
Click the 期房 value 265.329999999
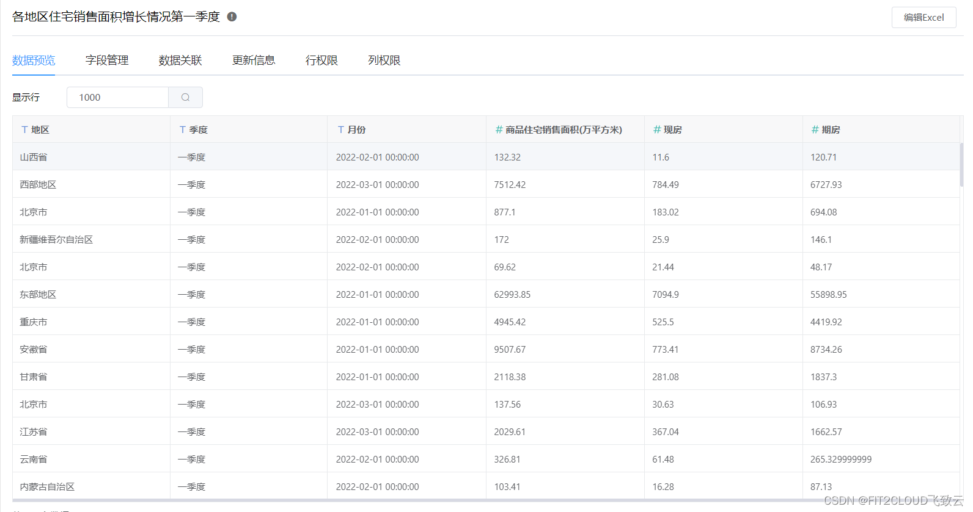[841, 459]
